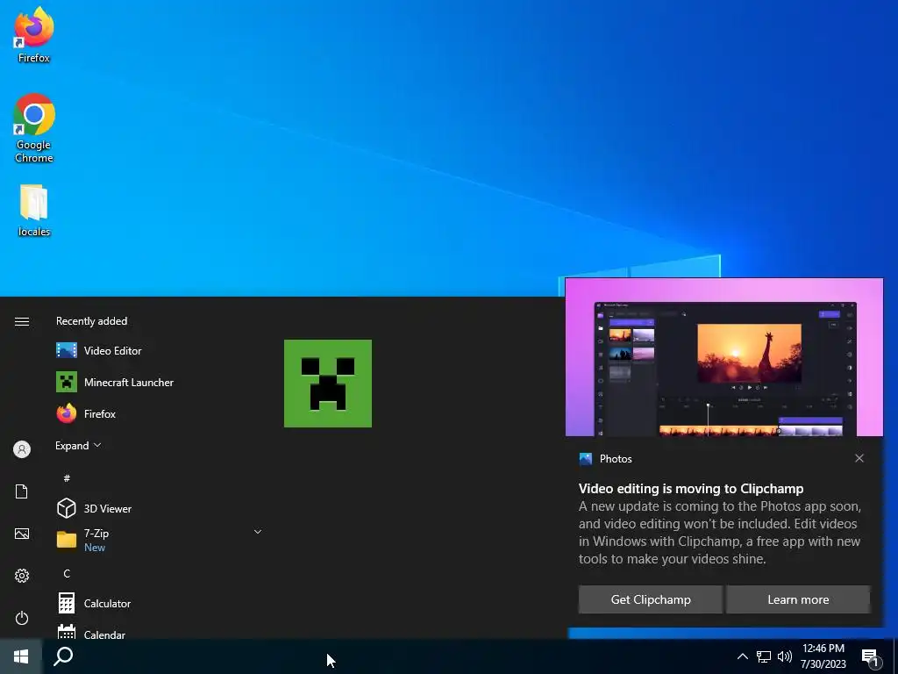Click the Recently added heading

pyautogui.click(x=91, y=321)
